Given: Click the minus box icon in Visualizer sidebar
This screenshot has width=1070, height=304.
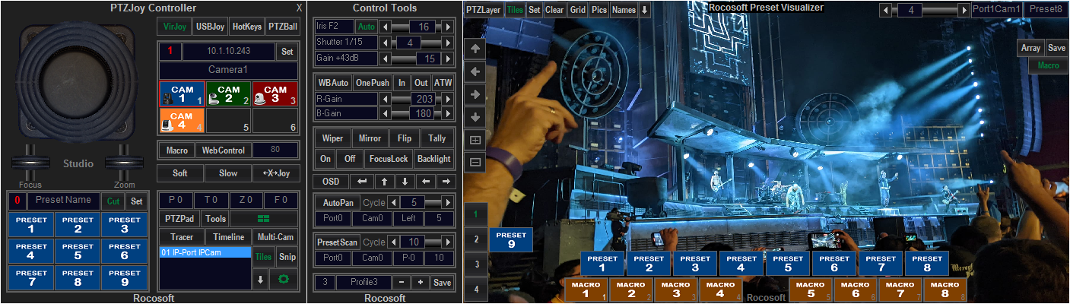Looking at the screenshot, I should click(x=475, y=162).
